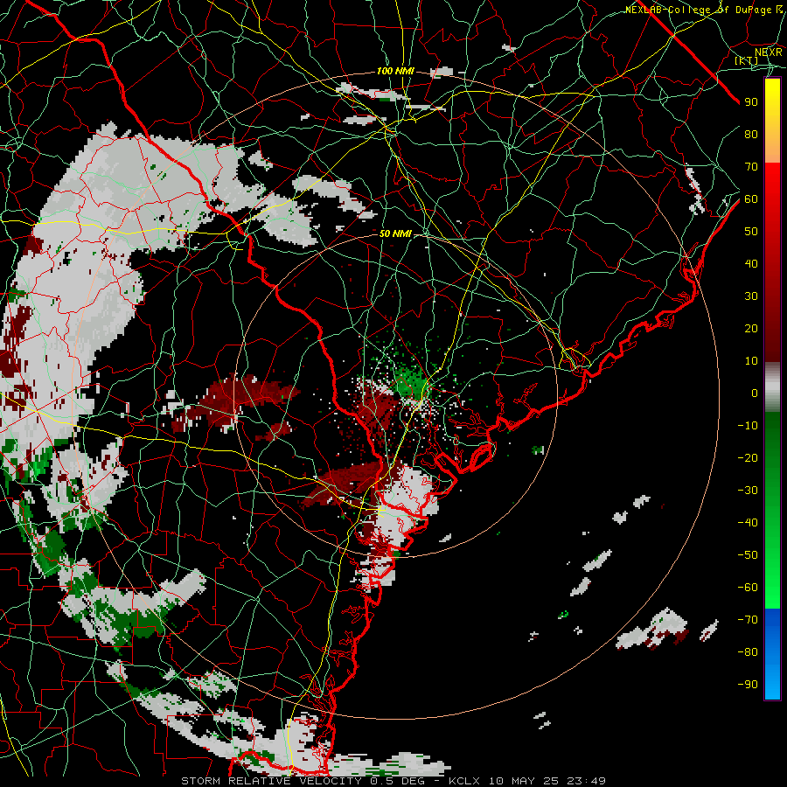Click the 50 knot label on color scale
Image resolution: width=787 pixels, height=787 pixels.
751,232
